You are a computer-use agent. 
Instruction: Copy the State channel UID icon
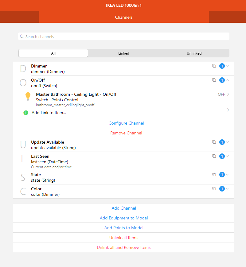tap(214, 175)
